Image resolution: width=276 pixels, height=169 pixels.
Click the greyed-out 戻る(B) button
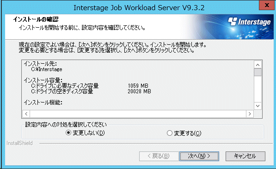(x=159, y=156)
